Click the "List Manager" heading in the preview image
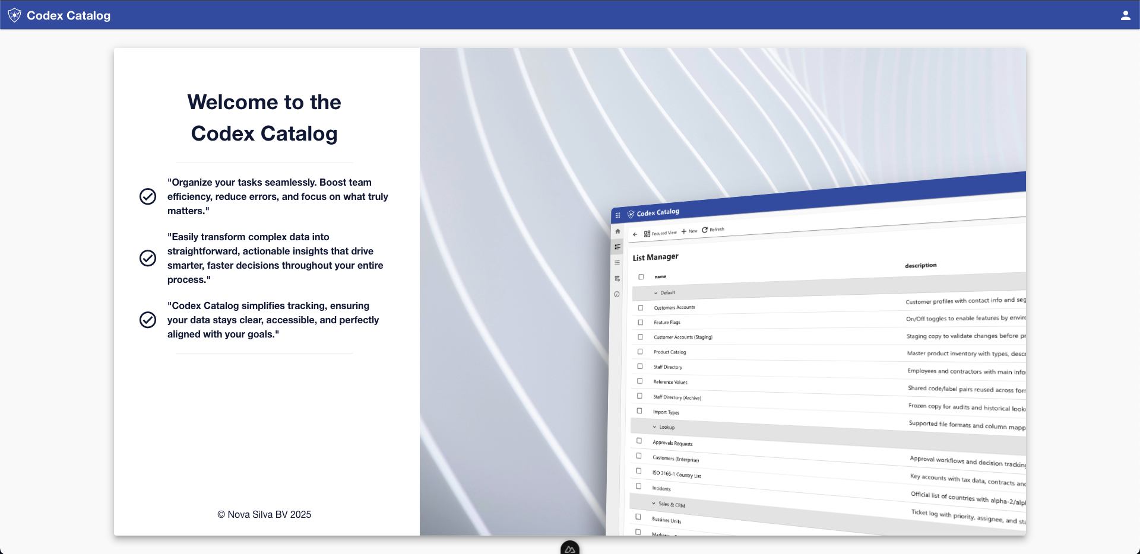Image resolution: width=1140 pixels, height=554 pixels. click(x=655, y=257)
